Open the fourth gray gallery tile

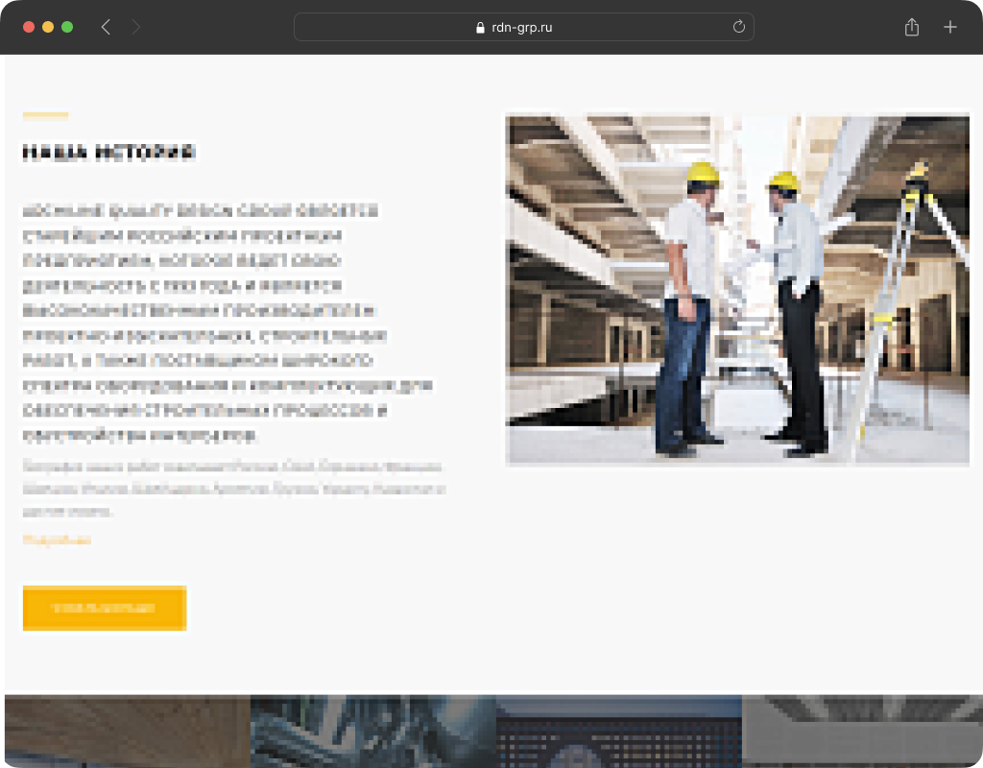click(x=861, y=731)
